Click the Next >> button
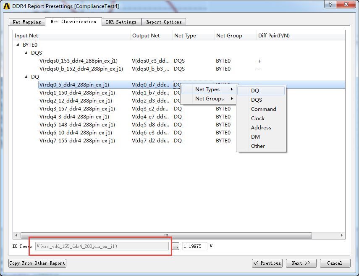This screenshot has width=359, height=276. tap(301, 263)
